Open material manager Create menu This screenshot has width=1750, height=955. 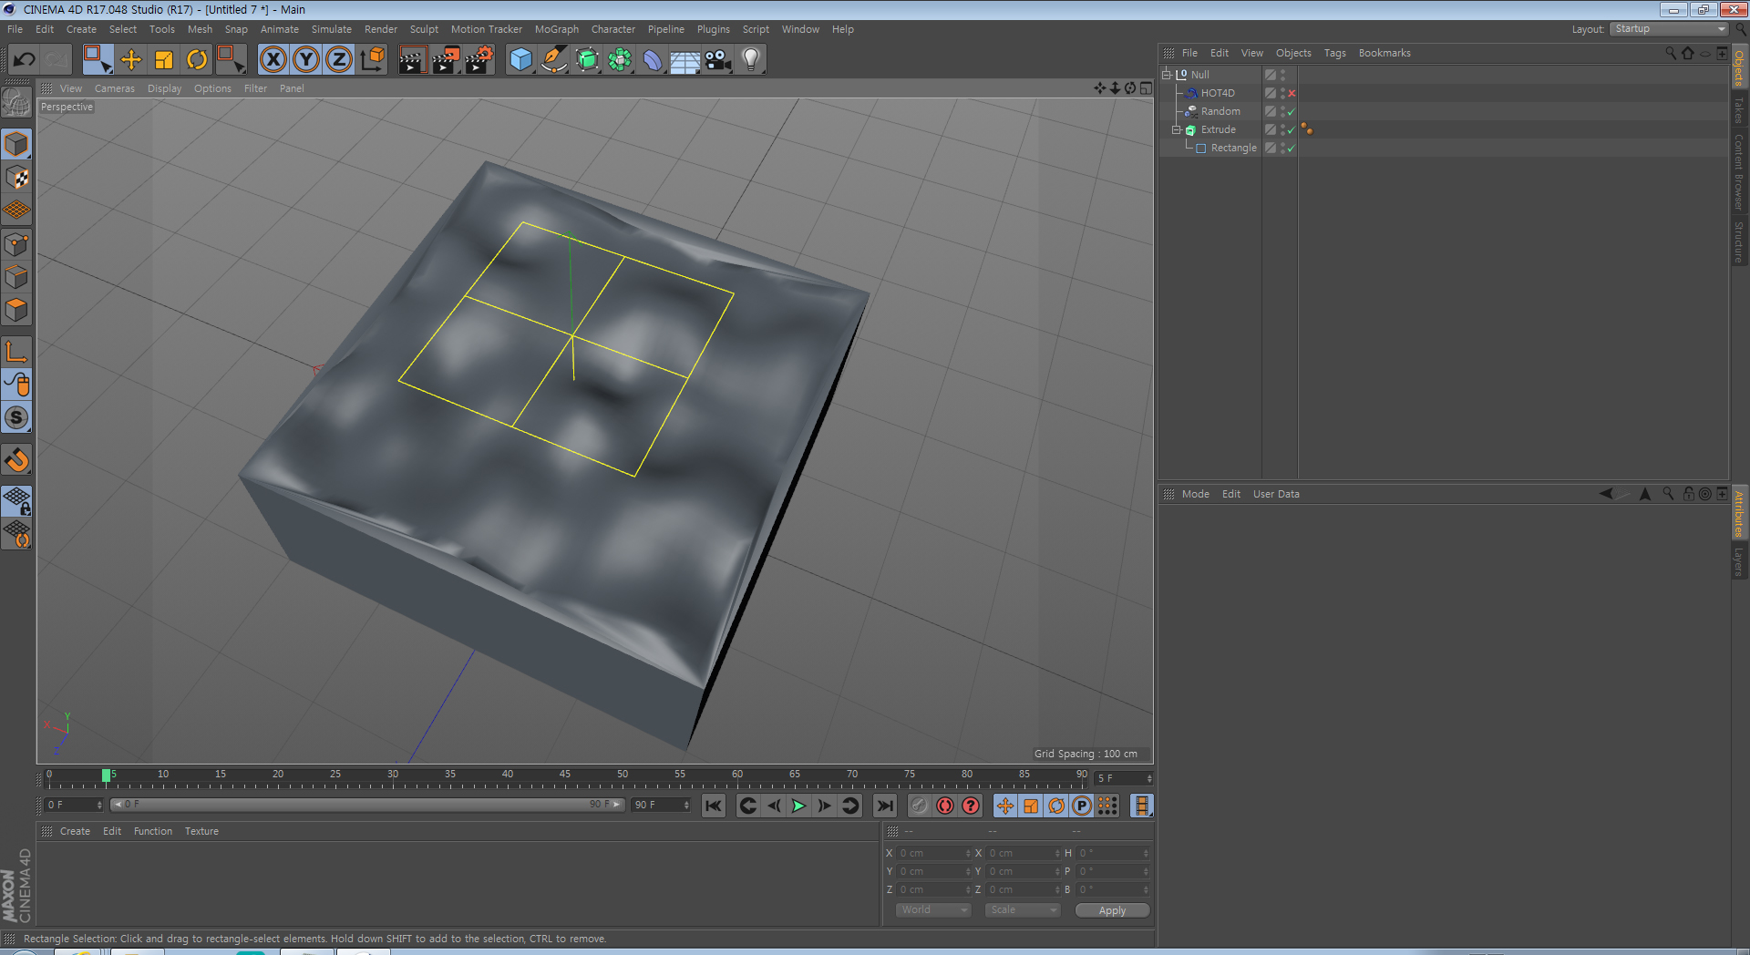pos(75,831)
